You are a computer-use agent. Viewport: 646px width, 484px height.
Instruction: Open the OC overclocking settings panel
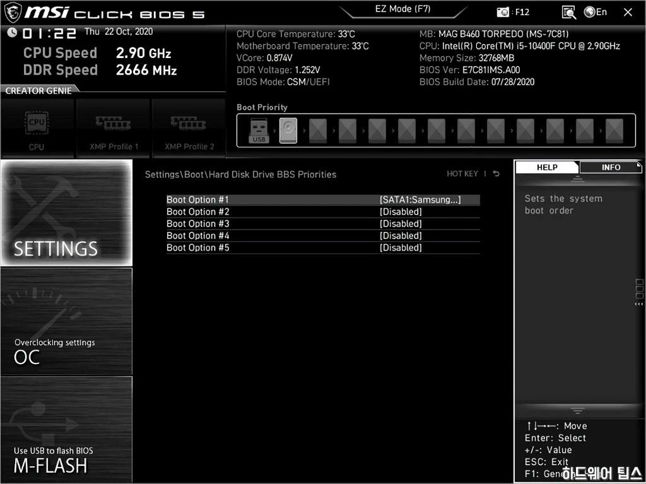[66, 322]
